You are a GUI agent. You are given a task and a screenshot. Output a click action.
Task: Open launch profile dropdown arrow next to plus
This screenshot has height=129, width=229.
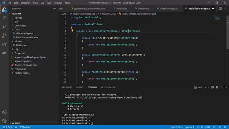click(208, 87)
